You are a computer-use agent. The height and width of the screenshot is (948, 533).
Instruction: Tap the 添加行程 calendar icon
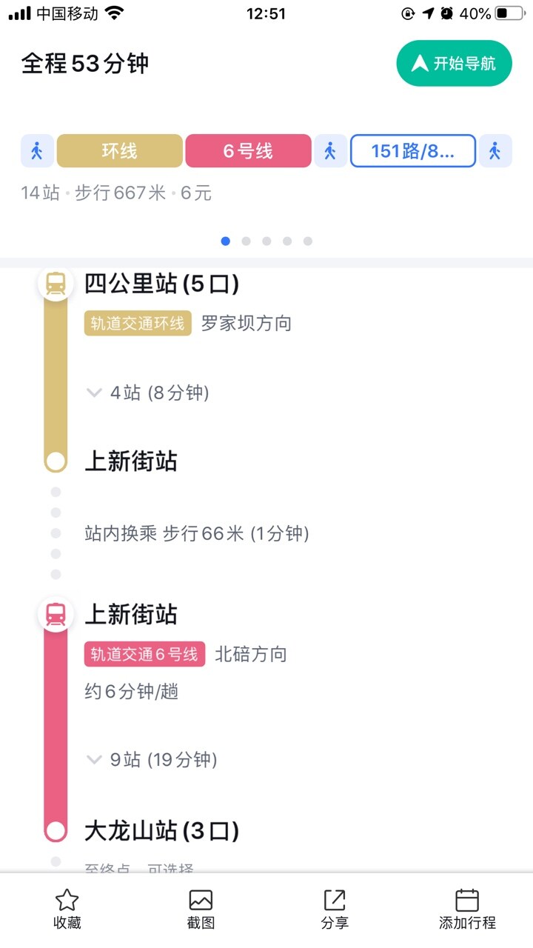tap(467, 901)
